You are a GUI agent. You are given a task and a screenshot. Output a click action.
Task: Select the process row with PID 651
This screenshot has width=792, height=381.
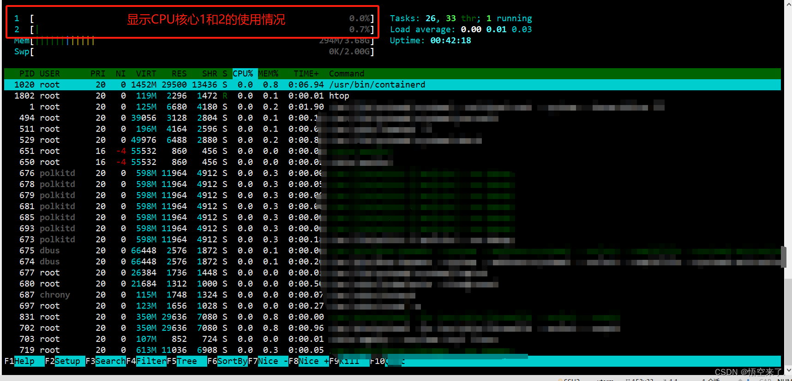coord(392,151)
